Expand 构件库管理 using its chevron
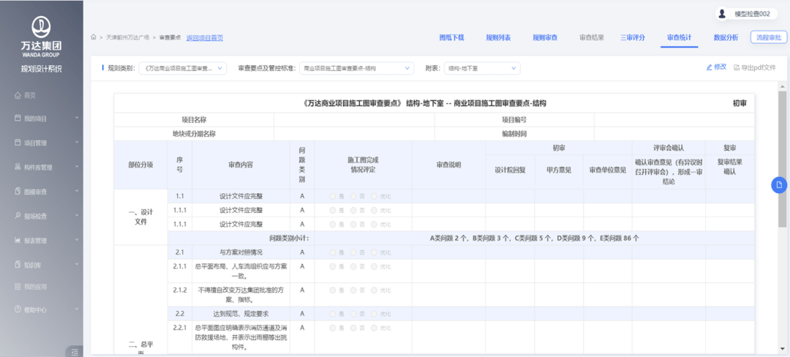 click(77, 167)
